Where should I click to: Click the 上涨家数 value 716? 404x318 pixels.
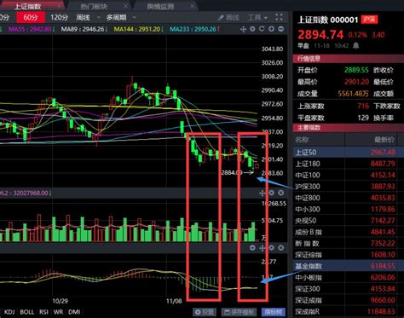[x=363, y=106]
